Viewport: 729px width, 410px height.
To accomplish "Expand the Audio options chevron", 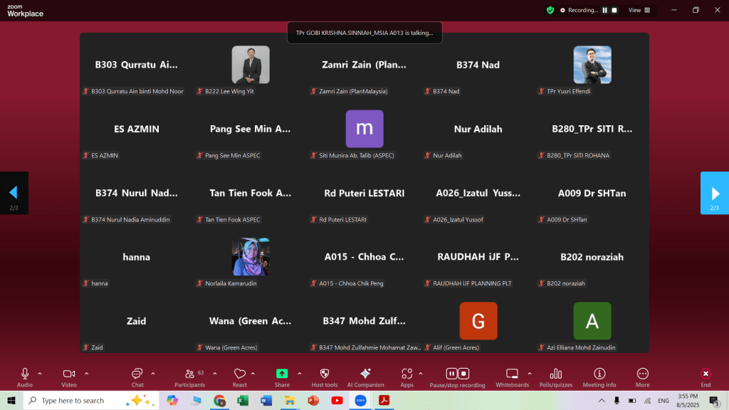I will (40, 373).
